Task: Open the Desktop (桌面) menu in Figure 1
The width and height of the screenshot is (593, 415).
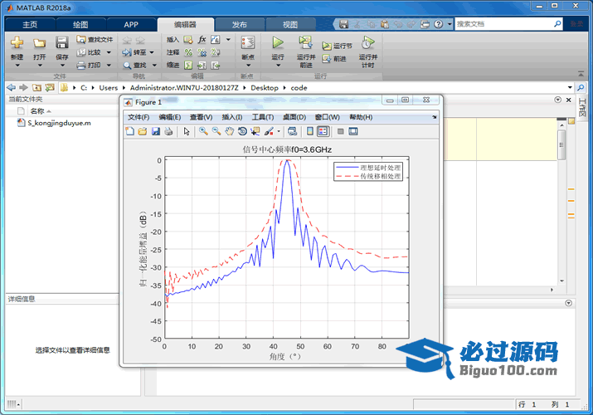Action: pyautogui.click(x=294, y=117)
